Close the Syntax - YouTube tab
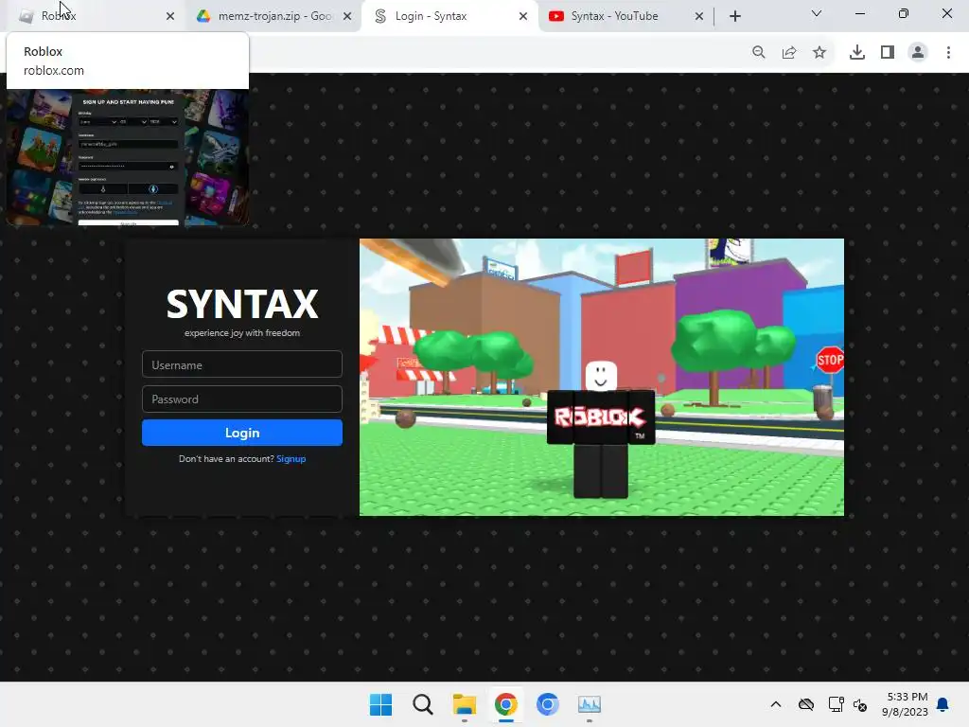 pos(699,16)
